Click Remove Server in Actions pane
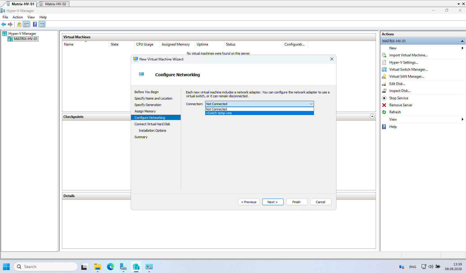 pos(401,105)
